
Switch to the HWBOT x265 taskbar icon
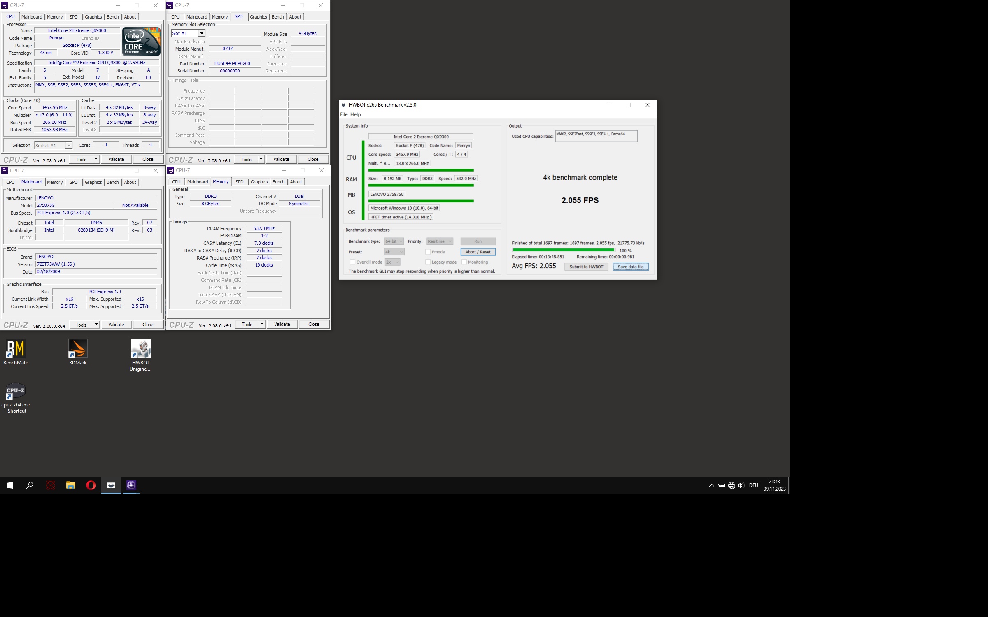point(111,485)
